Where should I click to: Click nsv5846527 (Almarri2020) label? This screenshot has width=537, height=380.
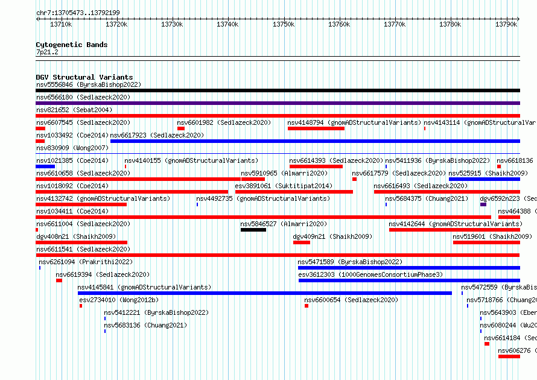(x=284, y=224)
